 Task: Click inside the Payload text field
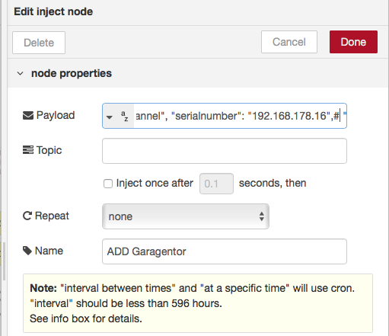[x=240, y=116]
